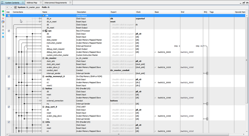Collapse the button component tree node
The width and height of the screenshot is (249, 136).
click(x=43, y=89)
